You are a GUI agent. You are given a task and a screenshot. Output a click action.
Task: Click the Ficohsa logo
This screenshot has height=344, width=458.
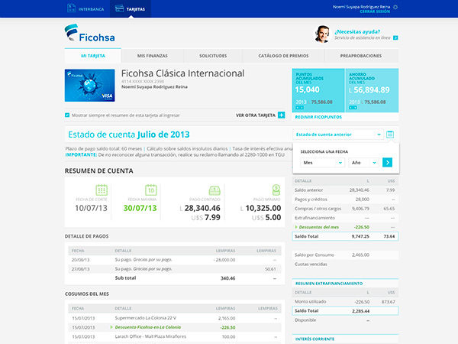pos(89,33)
